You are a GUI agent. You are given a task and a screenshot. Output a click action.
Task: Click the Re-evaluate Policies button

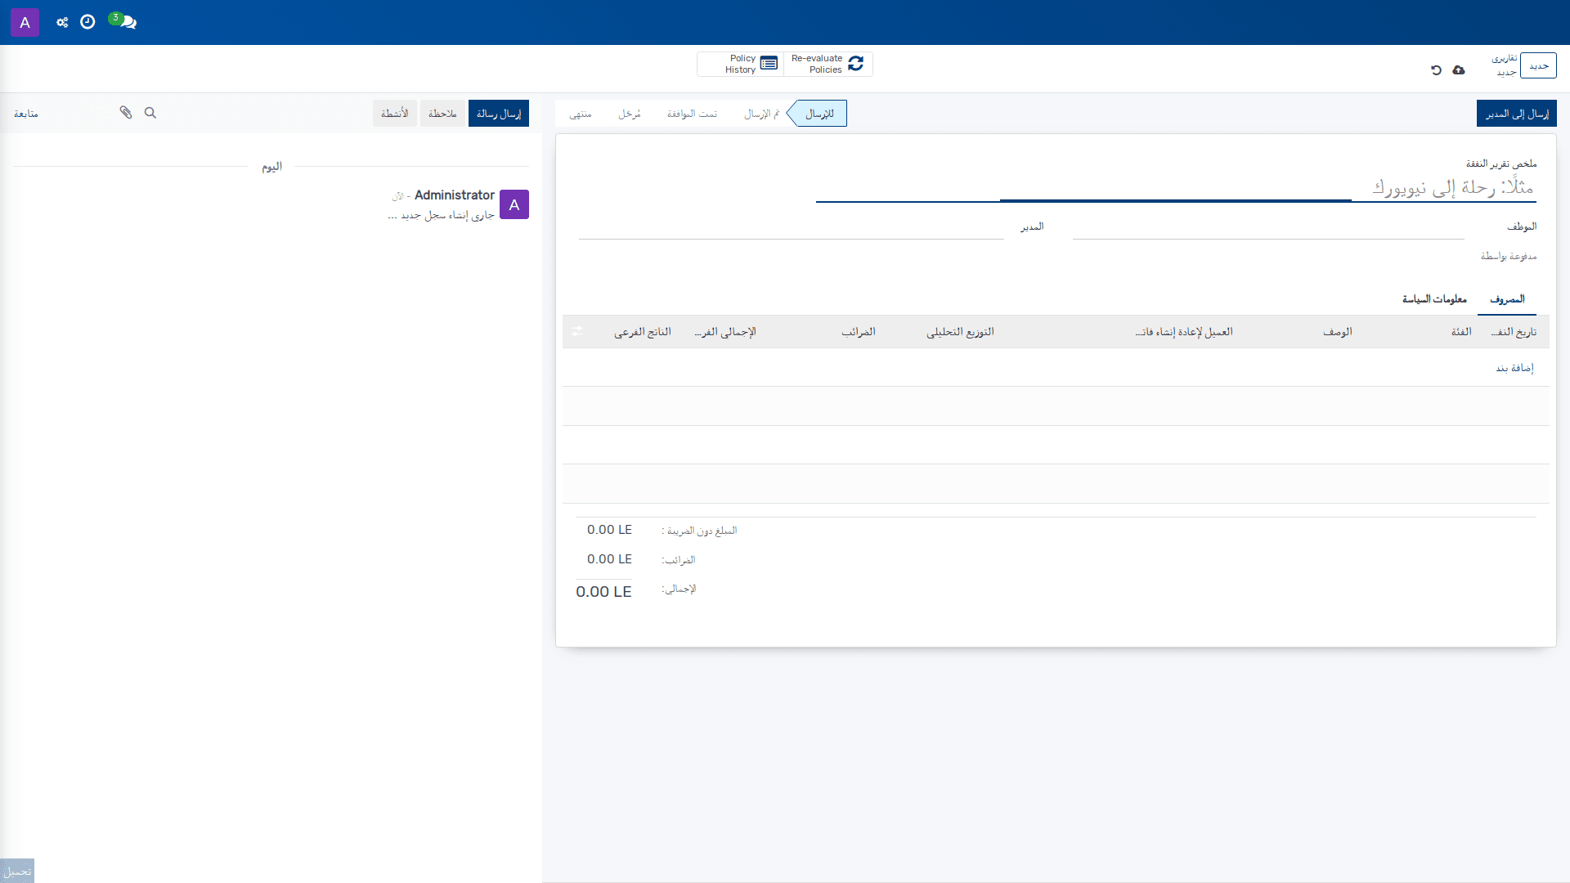tap(828, 64)
